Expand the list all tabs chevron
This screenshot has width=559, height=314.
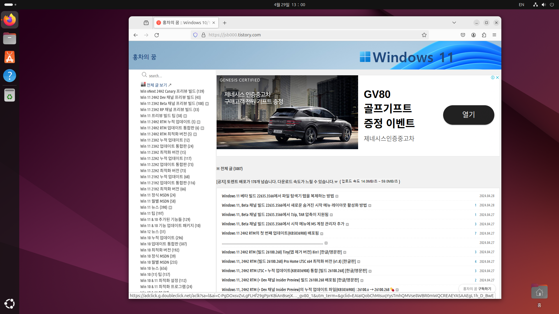(x=454, y=23)
